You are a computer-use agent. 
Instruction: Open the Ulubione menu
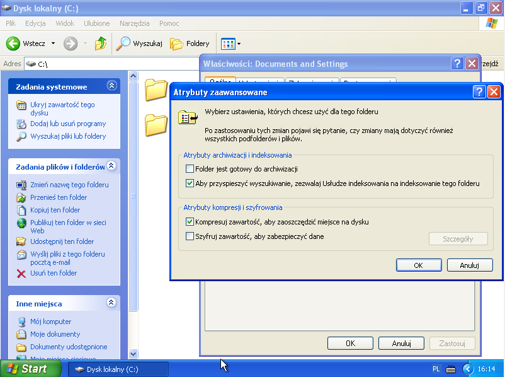point(96,23)
